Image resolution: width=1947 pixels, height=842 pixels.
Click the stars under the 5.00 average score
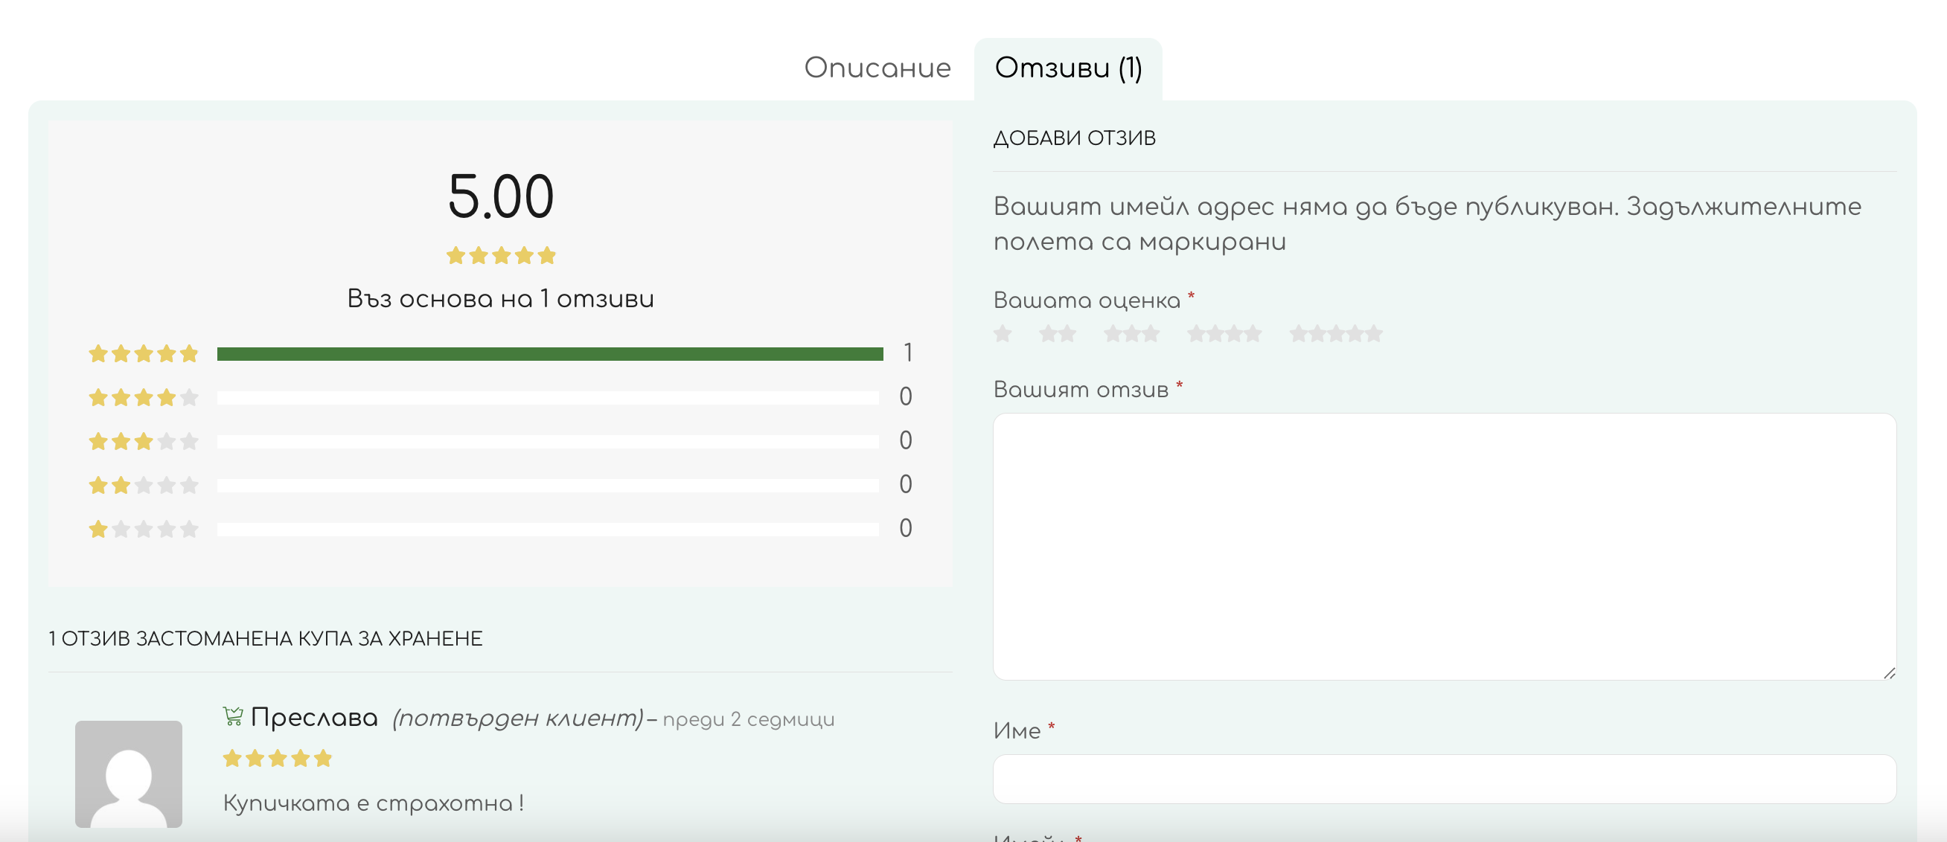501,256
